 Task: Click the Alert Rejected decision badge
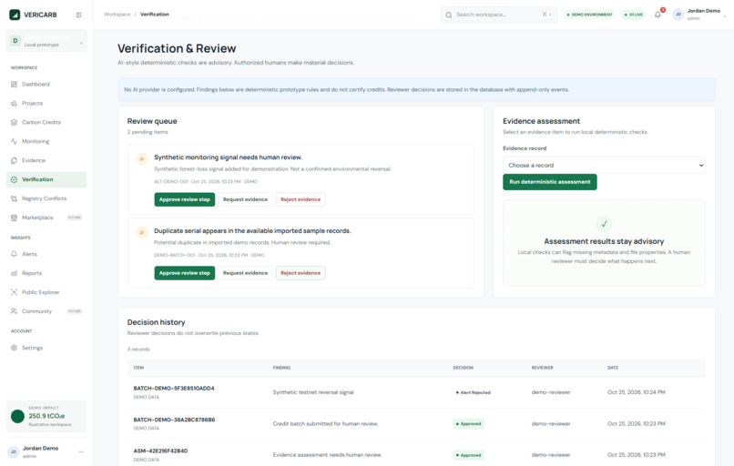point(473,392)
